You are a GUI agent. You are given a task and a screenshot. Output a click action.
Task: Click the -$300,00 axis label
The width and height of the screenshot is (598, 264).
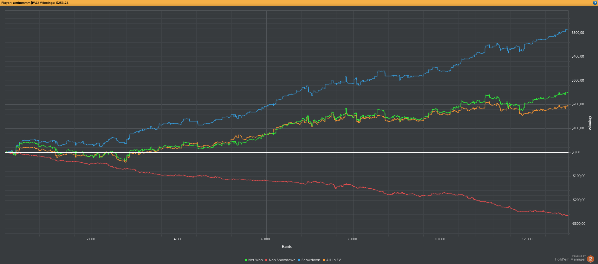coord(579,224)
